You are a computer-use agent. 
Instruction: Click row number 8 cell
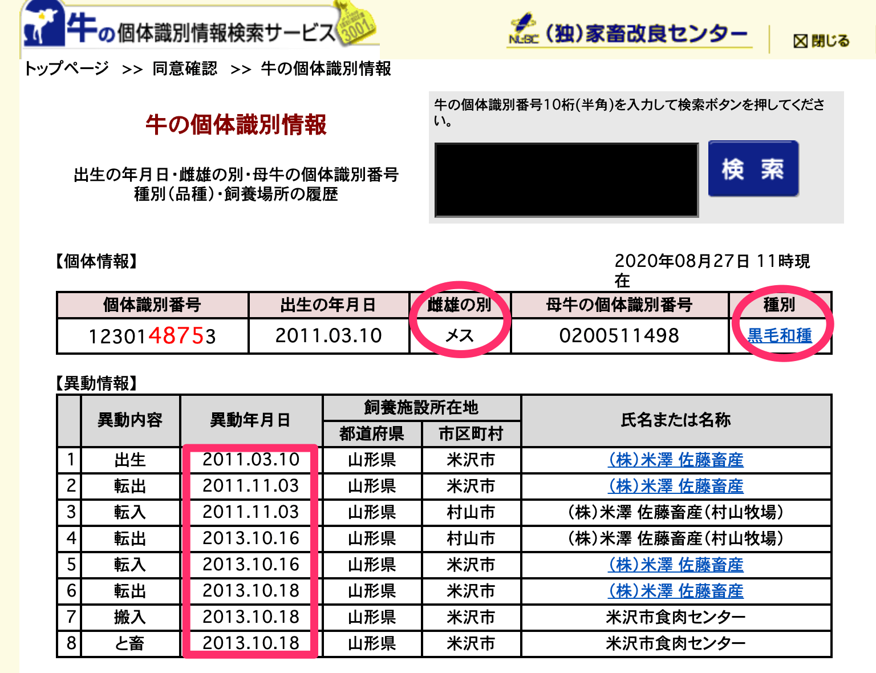pos(71,643)
